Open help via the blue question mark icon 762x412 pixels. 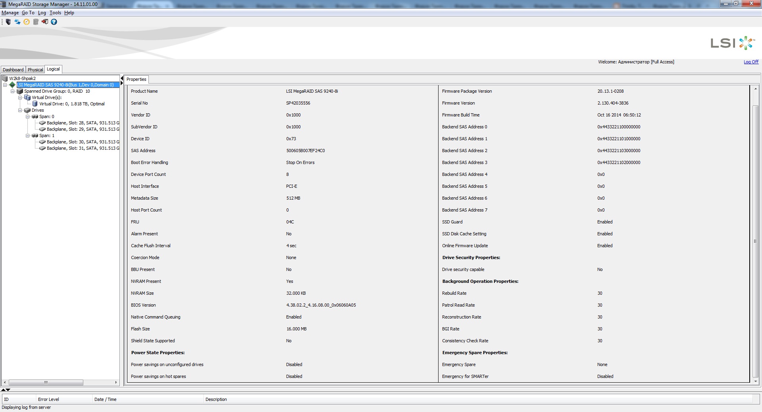tap(54, 22)
